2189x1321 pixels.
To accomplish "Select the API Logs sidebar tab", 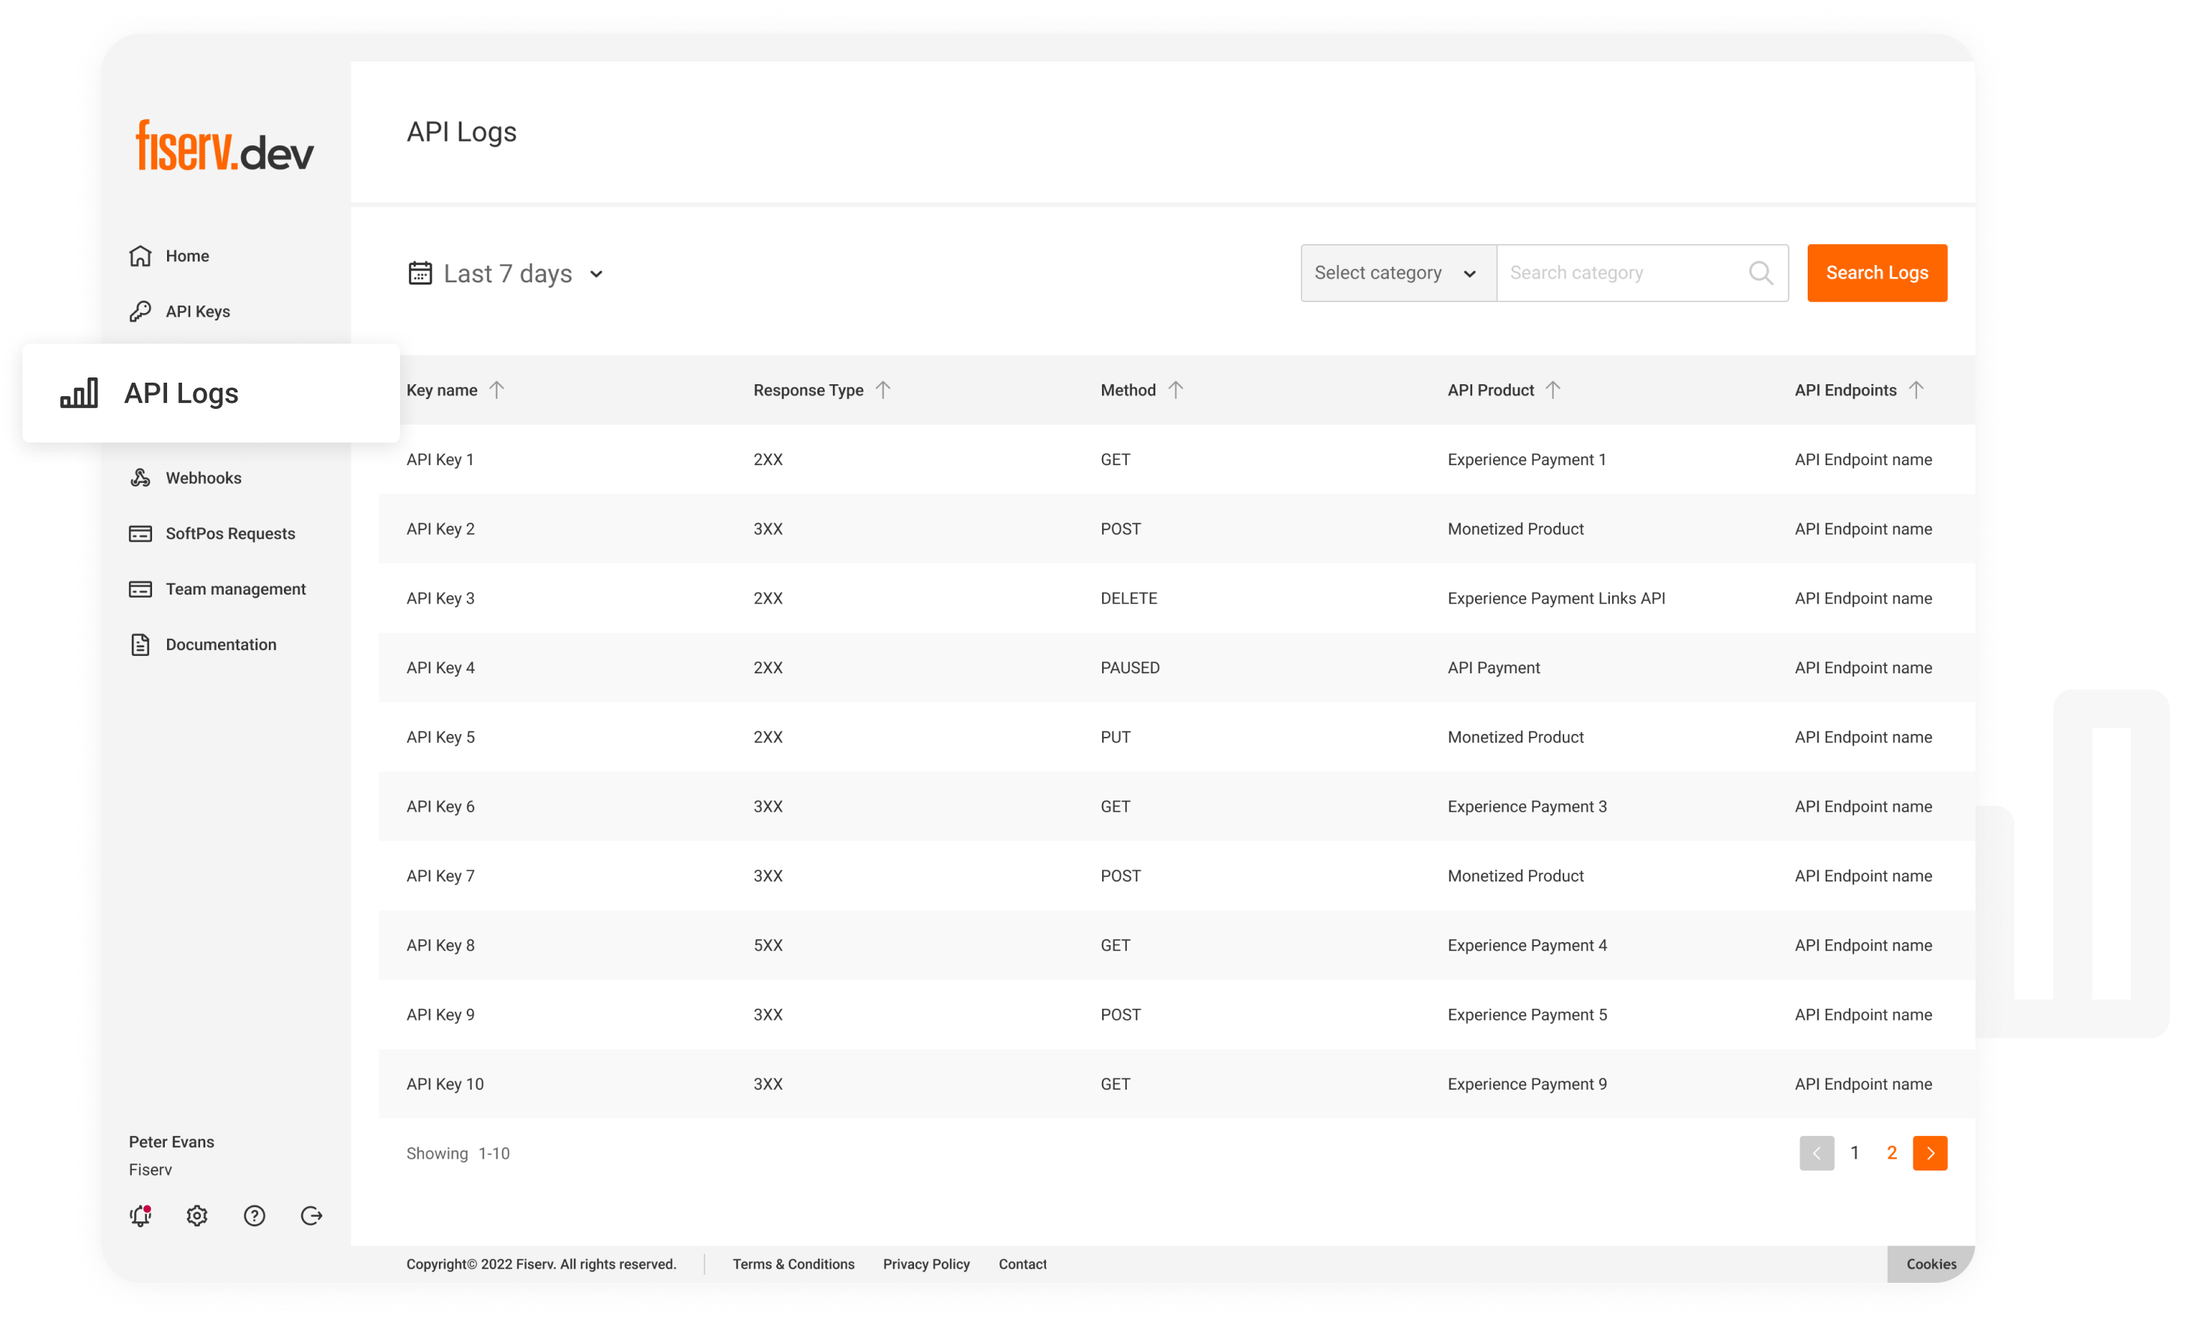I will 182,392.
